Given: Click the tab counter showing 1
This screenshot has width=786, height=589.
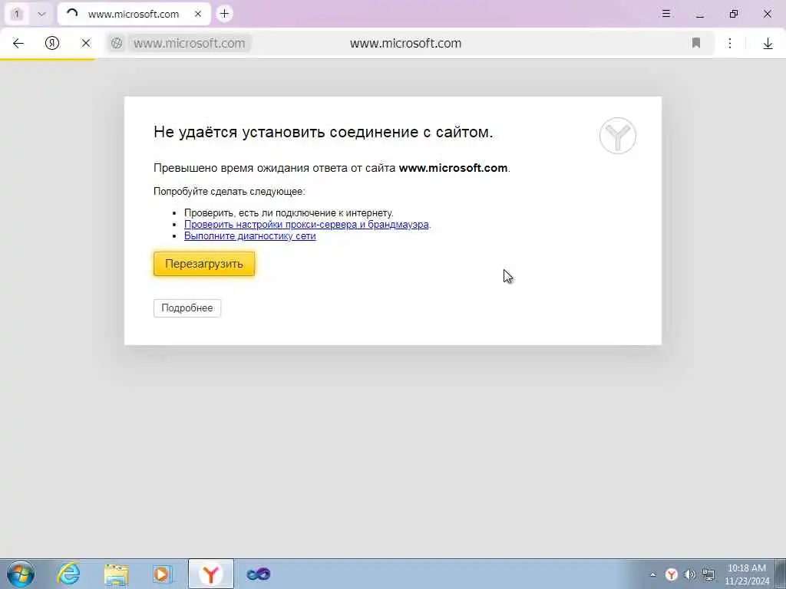Looking at the screenshot, I should (17, 14).
